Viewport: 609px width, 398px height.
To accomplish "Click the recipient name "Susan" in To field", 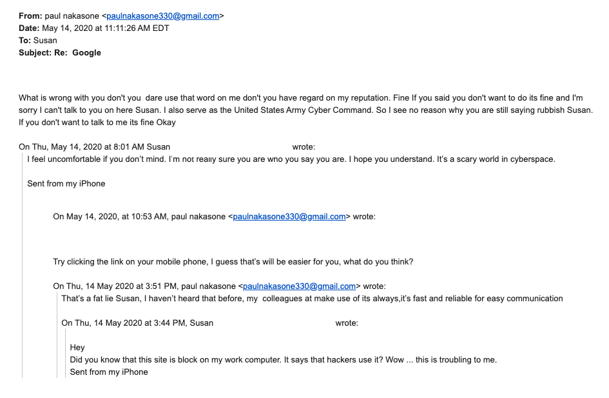I will (45, 41).
